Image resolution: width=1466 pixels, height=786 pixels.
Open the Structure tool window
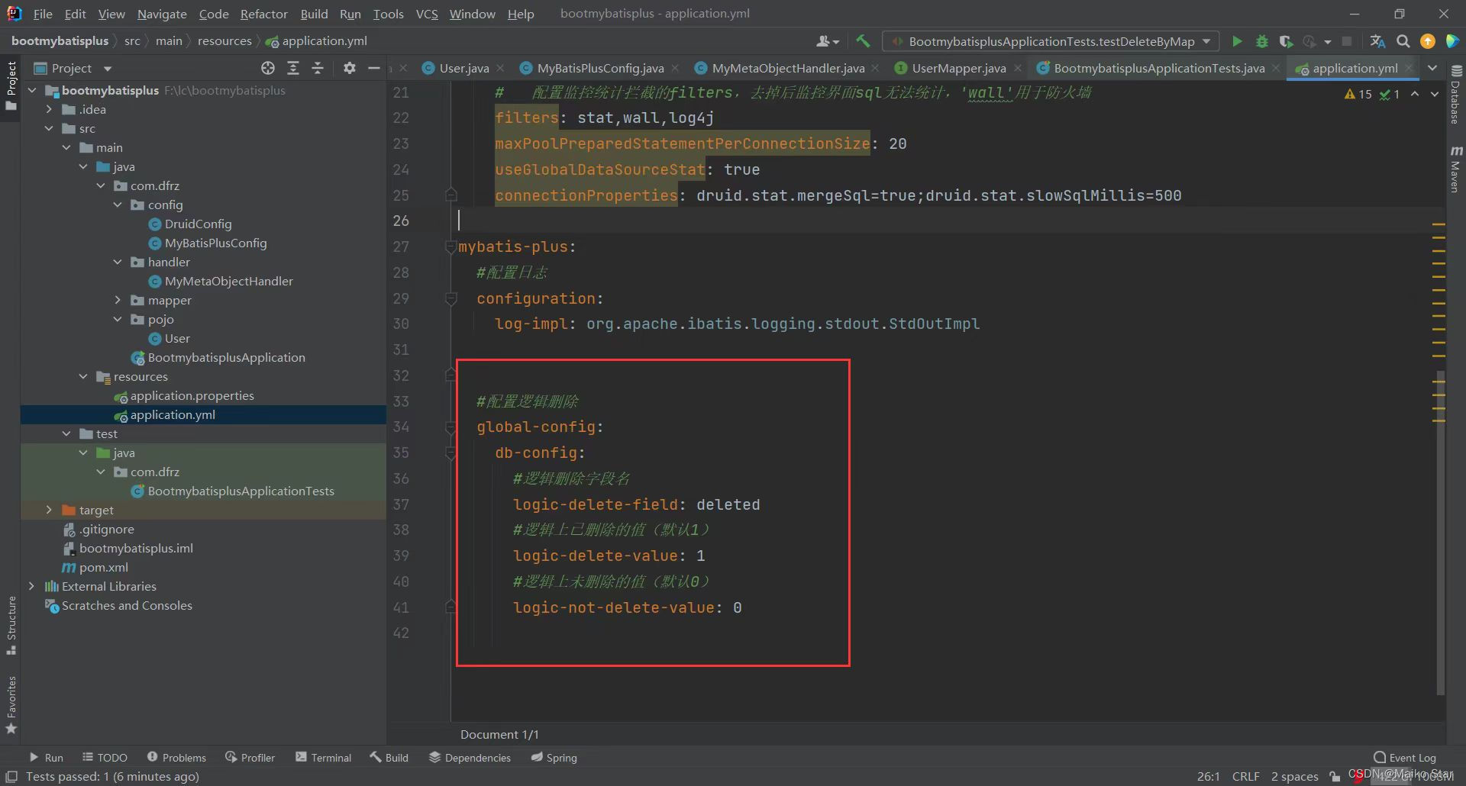coord(11,626)
